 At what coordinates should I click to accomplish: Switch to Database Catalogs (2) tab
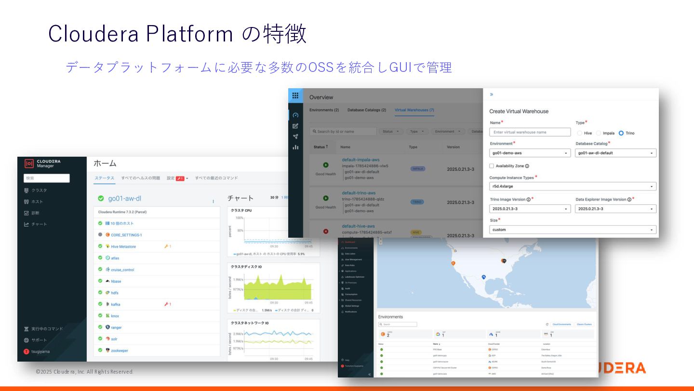[367, 110]
